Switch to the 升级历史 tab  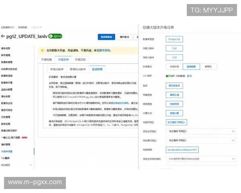coord(81,60)
